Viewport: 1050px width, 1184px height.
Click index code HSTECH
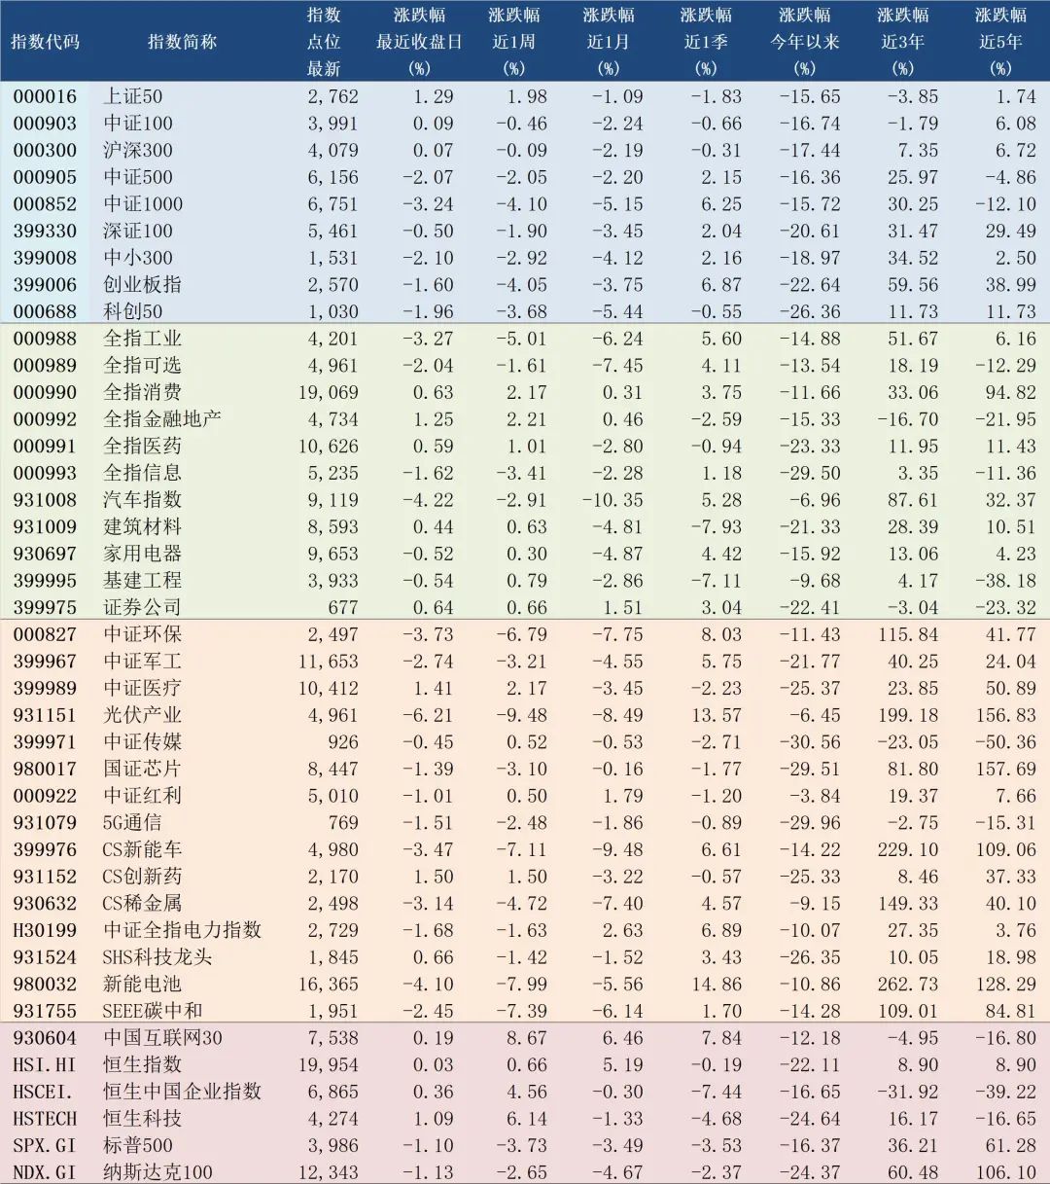(x=45, y=1119)
